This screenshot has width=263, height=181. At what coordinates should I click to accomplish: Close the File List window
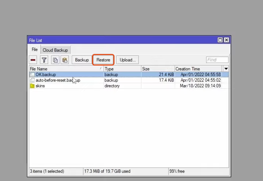(x=226, y=40)
